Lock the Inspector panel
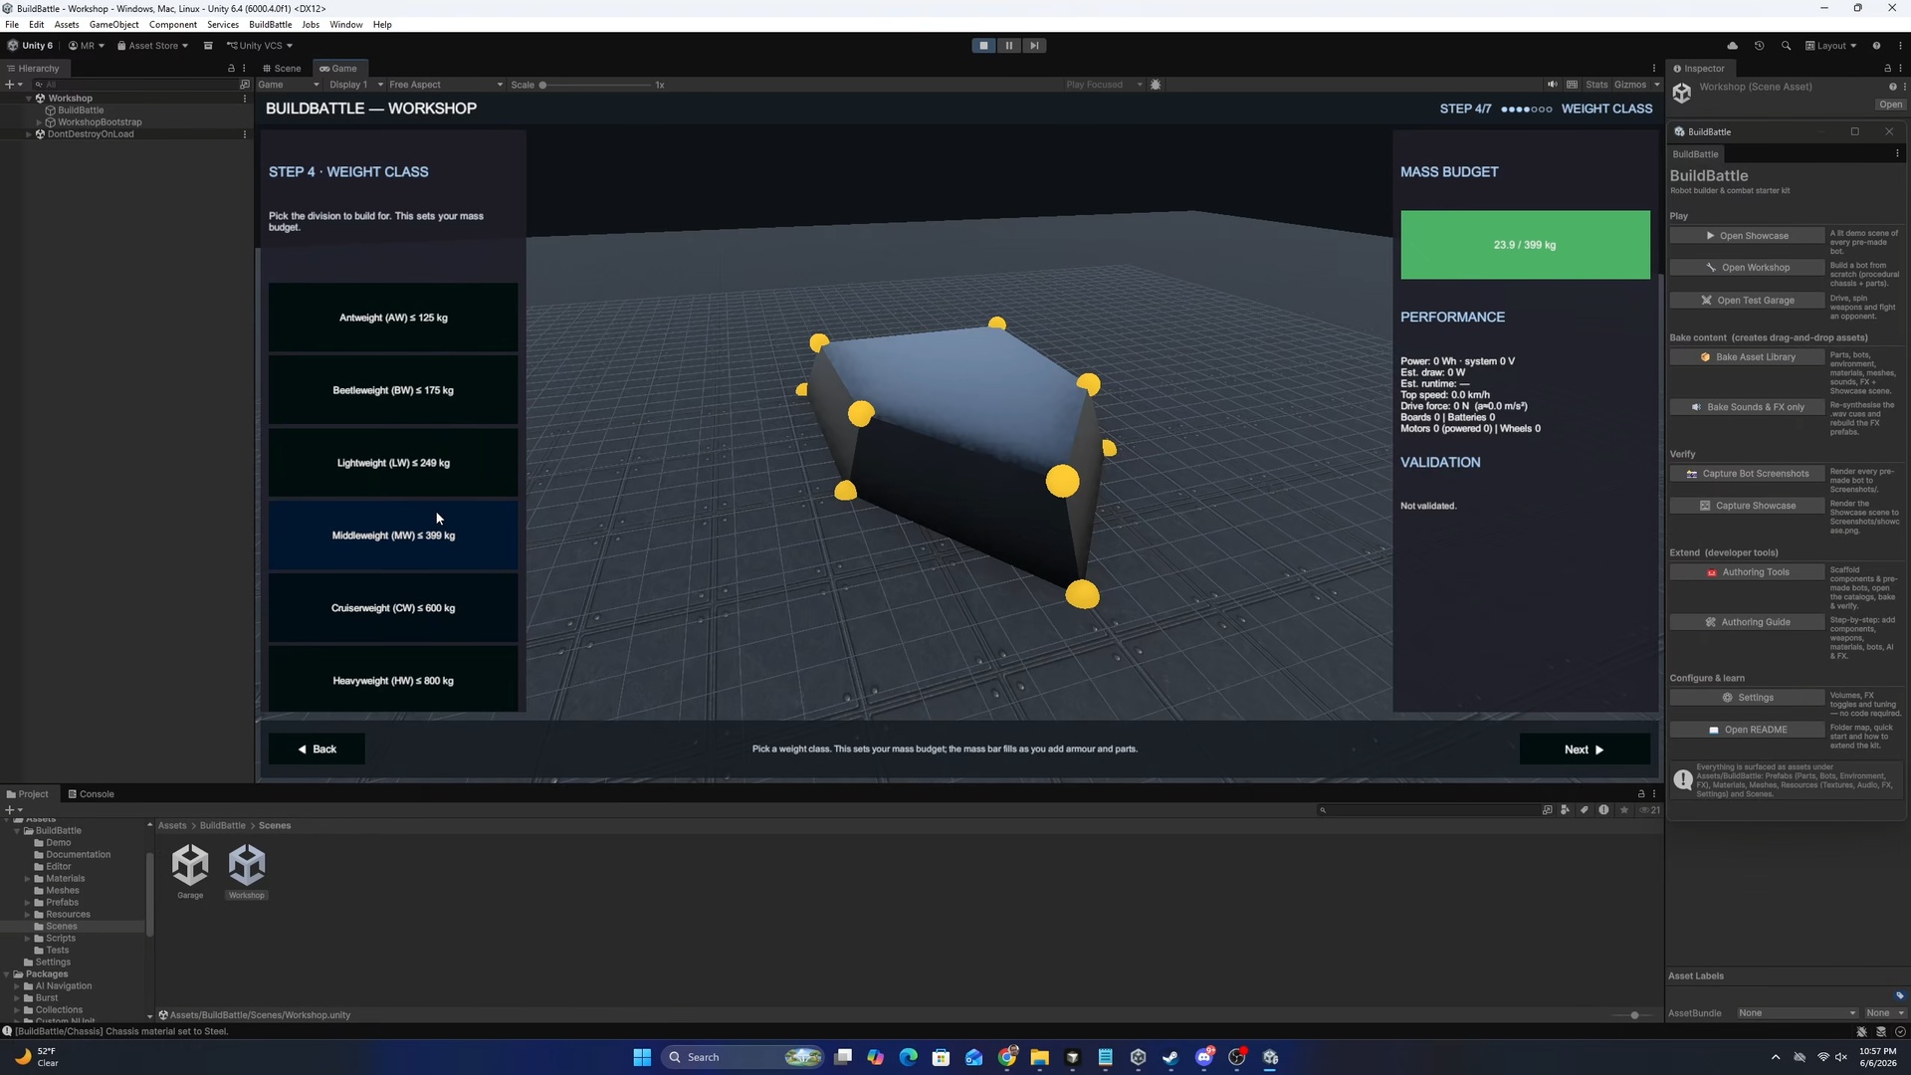1911x1075 pixels. (1887, 69)
